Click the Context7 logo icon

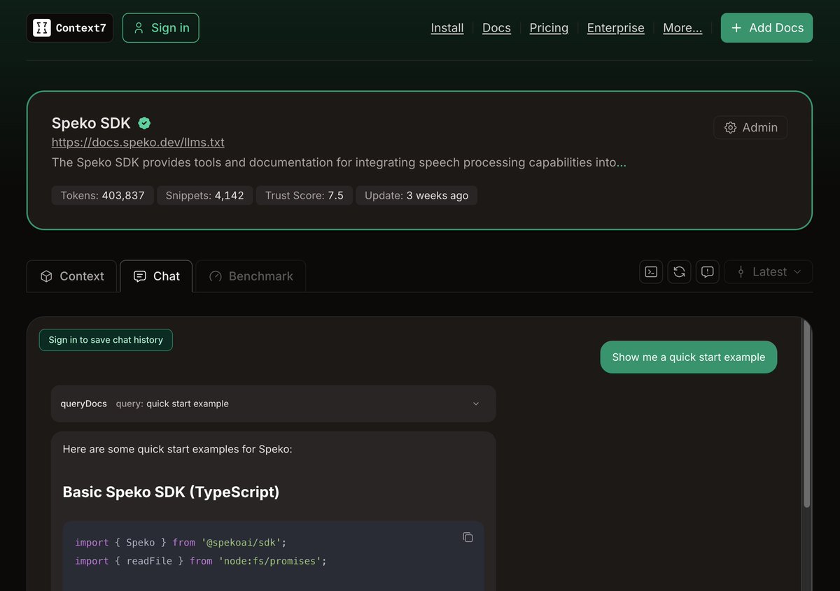tap(42, 28)
